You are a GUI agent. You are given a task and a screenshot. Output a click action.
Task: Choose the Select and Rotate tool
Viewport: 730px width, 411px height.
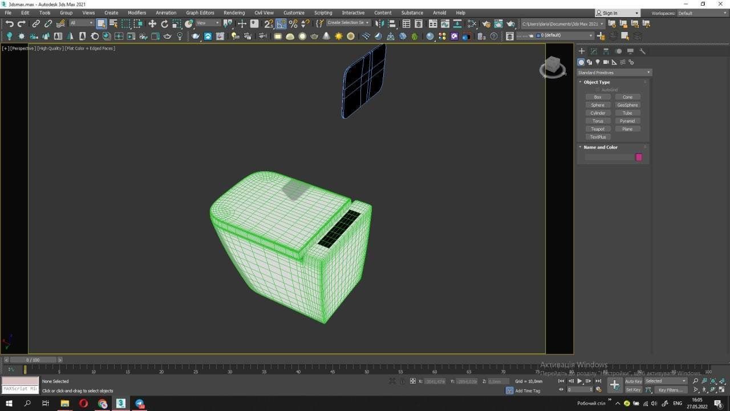164,23
